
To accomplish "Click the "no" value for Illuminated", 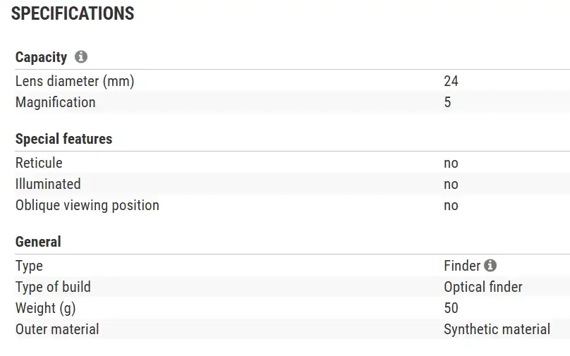I will click(451, 184).
